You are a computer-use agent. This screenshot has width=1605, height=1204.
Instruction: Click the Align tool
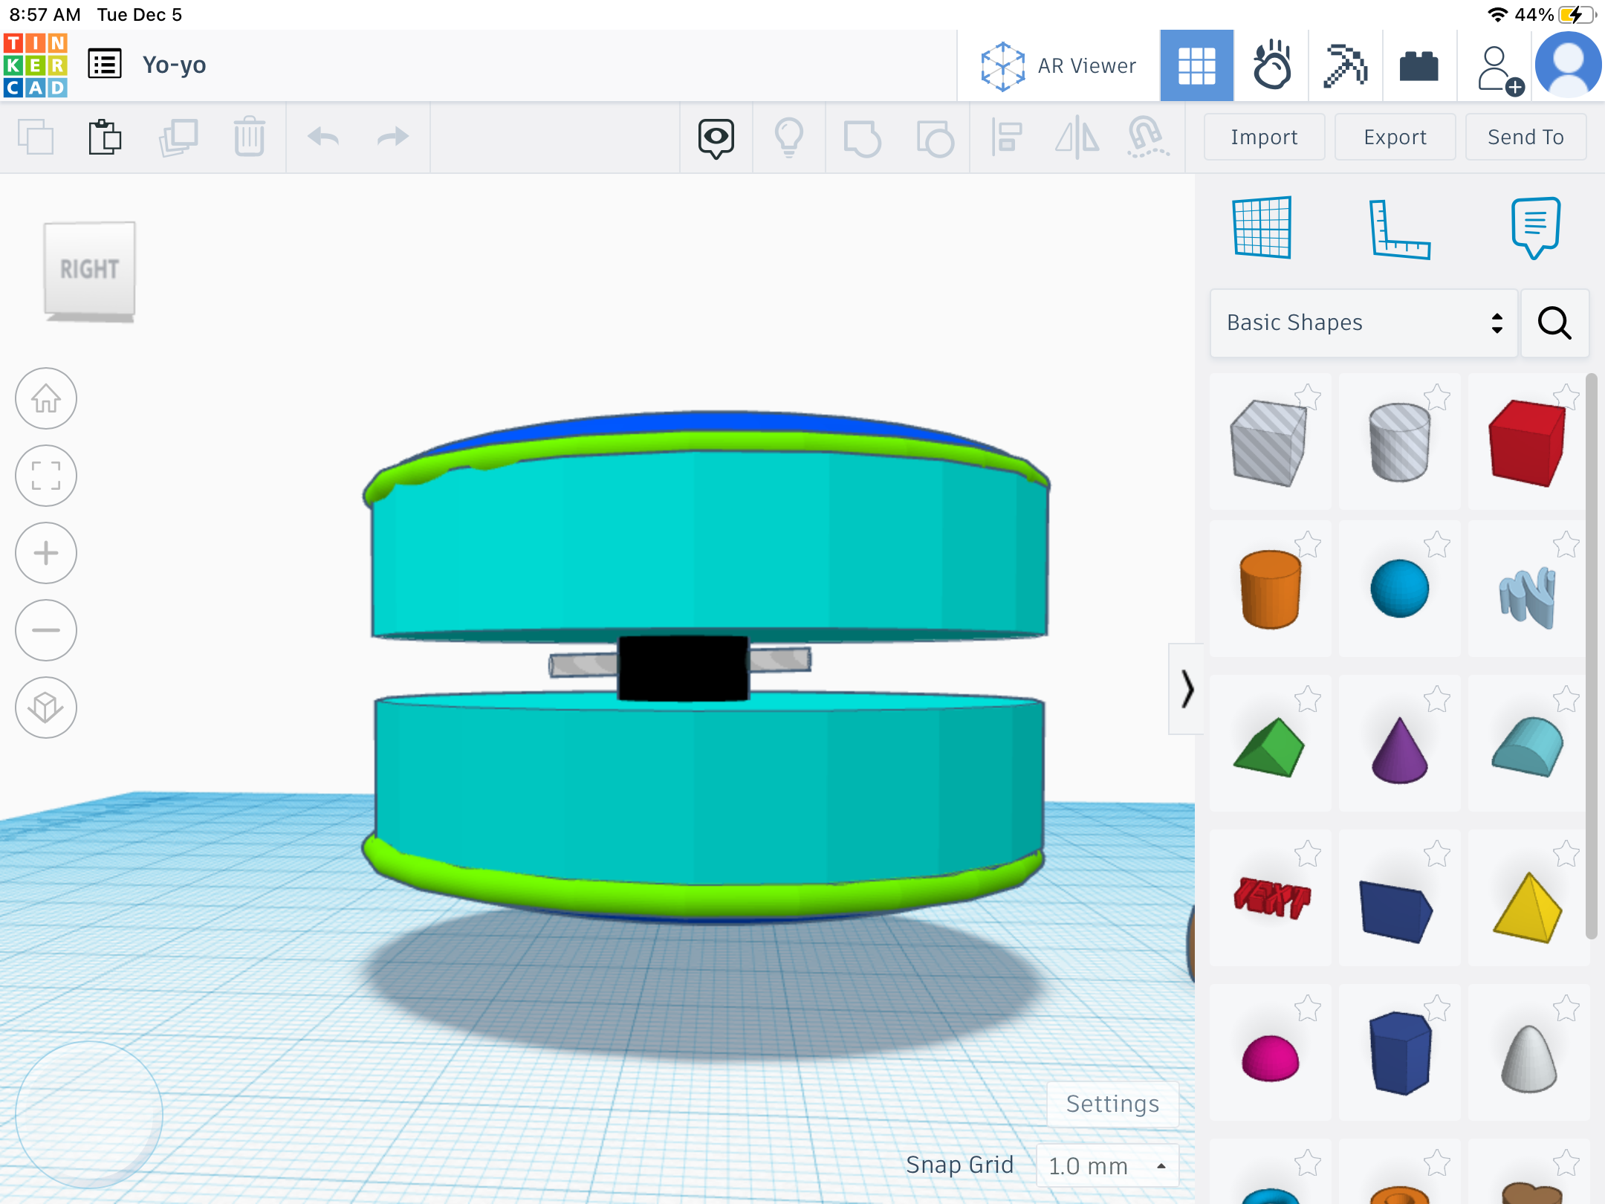(1007, 137)
